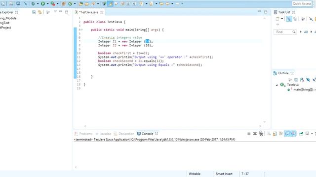Screen dimensions: 316x177
Task: Close the TestJava.java editor tab
Action: click(x=102, y=12)
